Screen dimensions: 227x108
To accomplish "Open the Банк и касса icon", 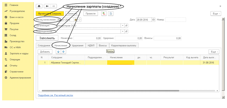I will (6, 17).
